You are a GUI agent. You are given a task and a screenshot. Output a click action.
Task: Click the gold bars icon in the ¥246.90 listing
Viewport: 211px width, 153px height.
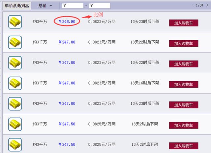[15, 22]
